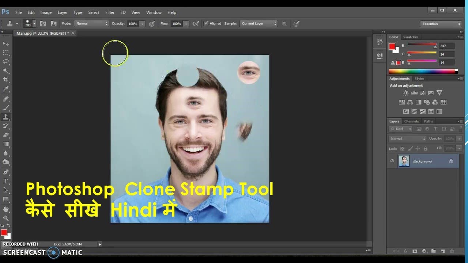Screen dimensions: 468x263
Task: Select the Dodge tool
Action: pos(6,163)
